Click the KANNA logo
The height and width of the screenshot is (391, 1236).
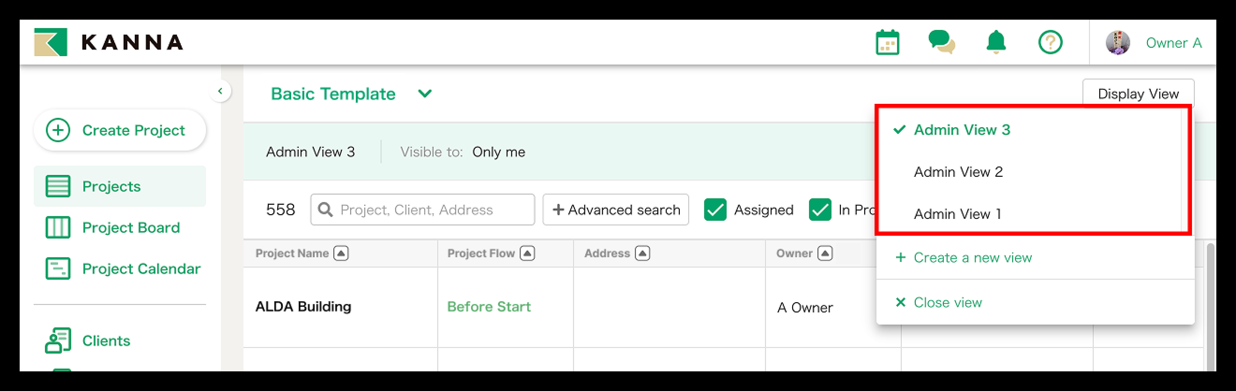pos(109,42)
